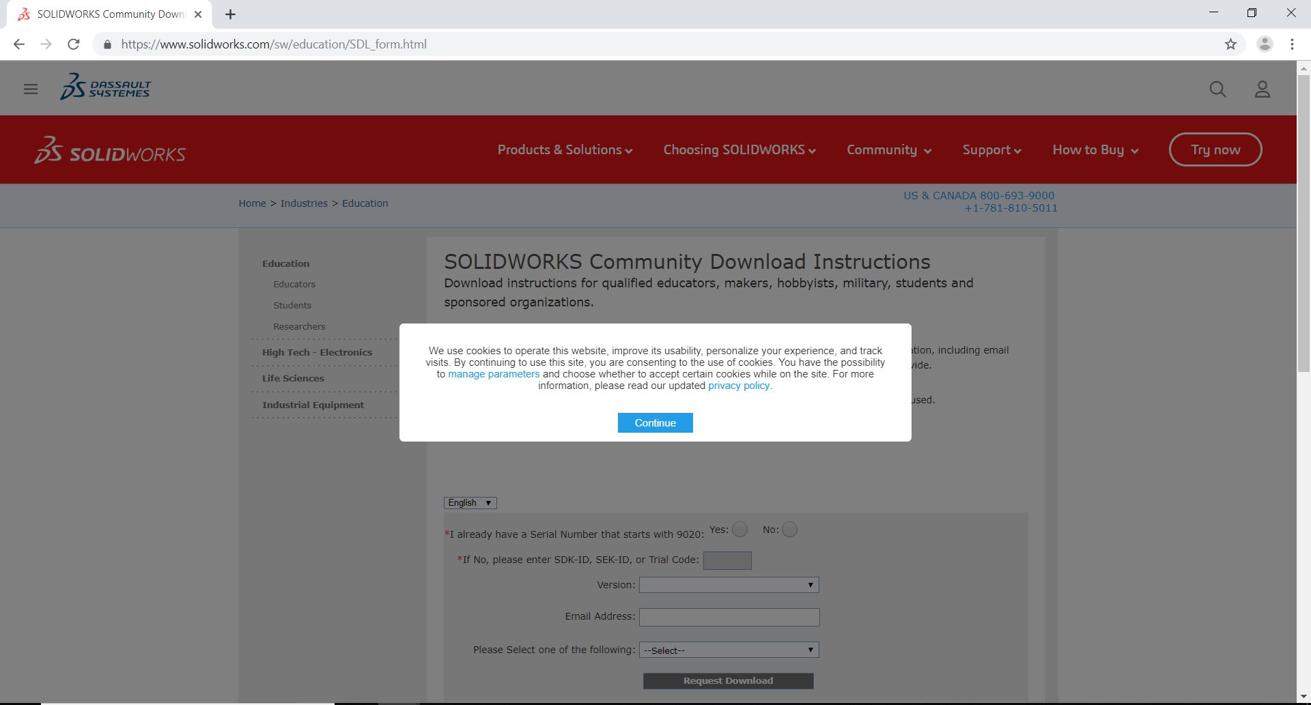Bookmark this page with the star icon
The image size is (1311, 705).
1230,44
